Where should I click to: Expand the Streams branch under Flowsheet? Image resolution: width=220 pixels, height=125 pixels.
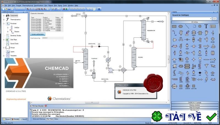[x=8, y=32]
